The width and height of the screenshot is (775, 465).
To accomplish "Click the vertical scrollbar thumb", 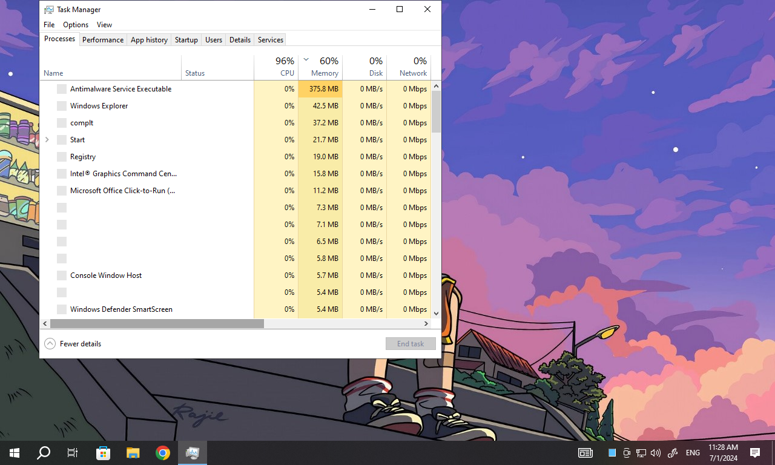I will (x=436, y=113).
